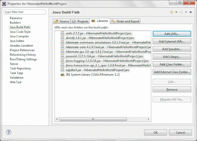
Task: Select the sqljdbc4.jar entry text
Action: (97, 70)
